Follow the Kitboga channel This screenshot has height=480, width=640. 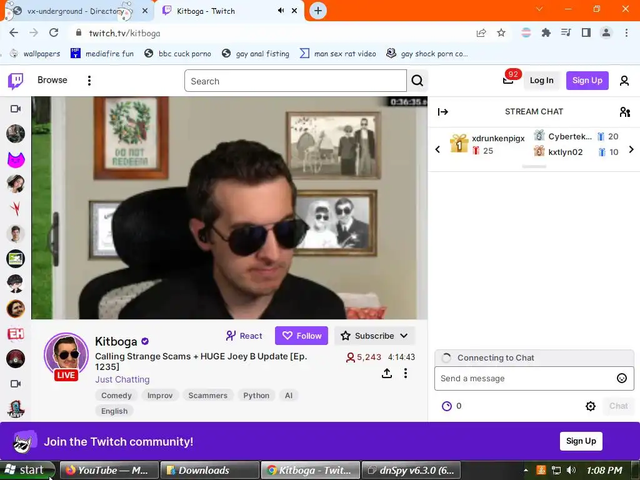pos(302,336)
